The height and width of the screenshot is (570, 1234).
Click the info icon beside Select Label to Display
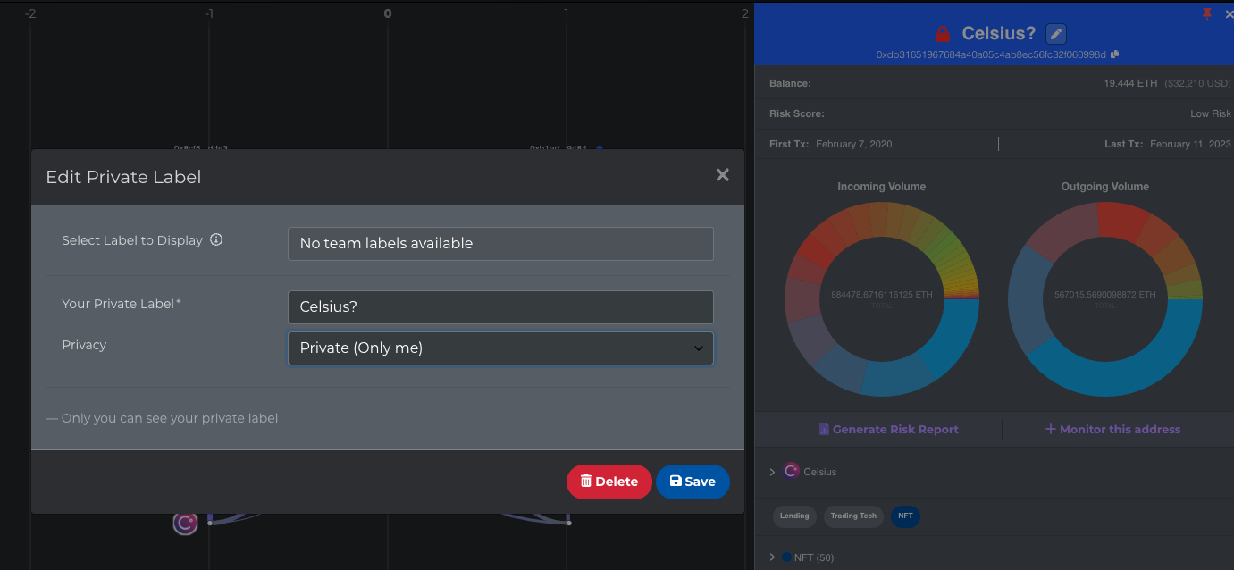coord(216,240)
